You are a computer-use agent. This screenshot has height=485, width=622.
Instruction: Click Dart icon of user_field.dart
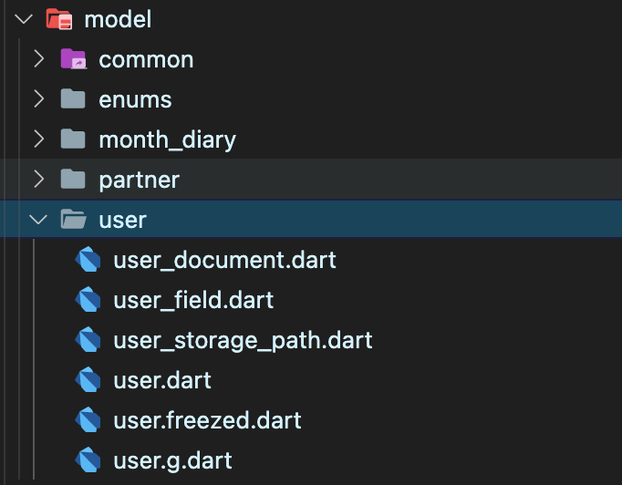[x=88, y=299]
